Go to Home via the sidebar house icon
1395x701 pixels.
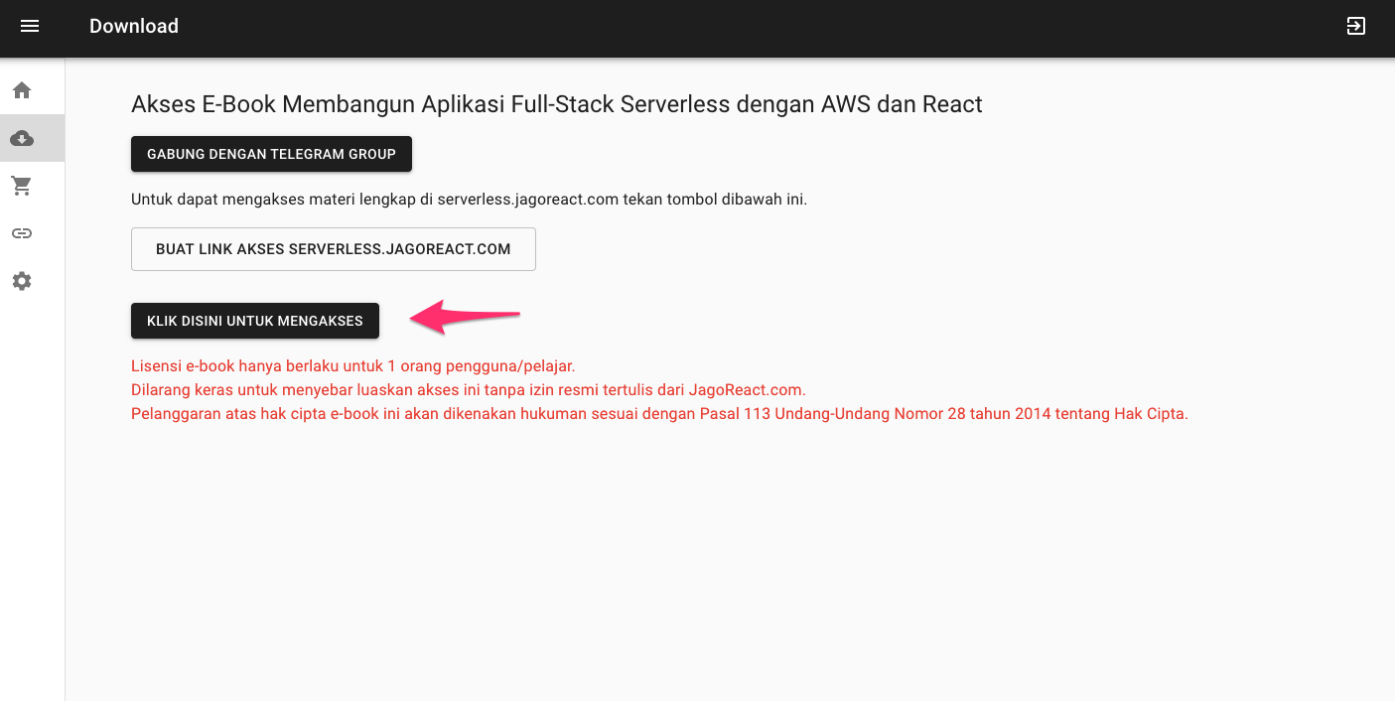pos(22,90)
